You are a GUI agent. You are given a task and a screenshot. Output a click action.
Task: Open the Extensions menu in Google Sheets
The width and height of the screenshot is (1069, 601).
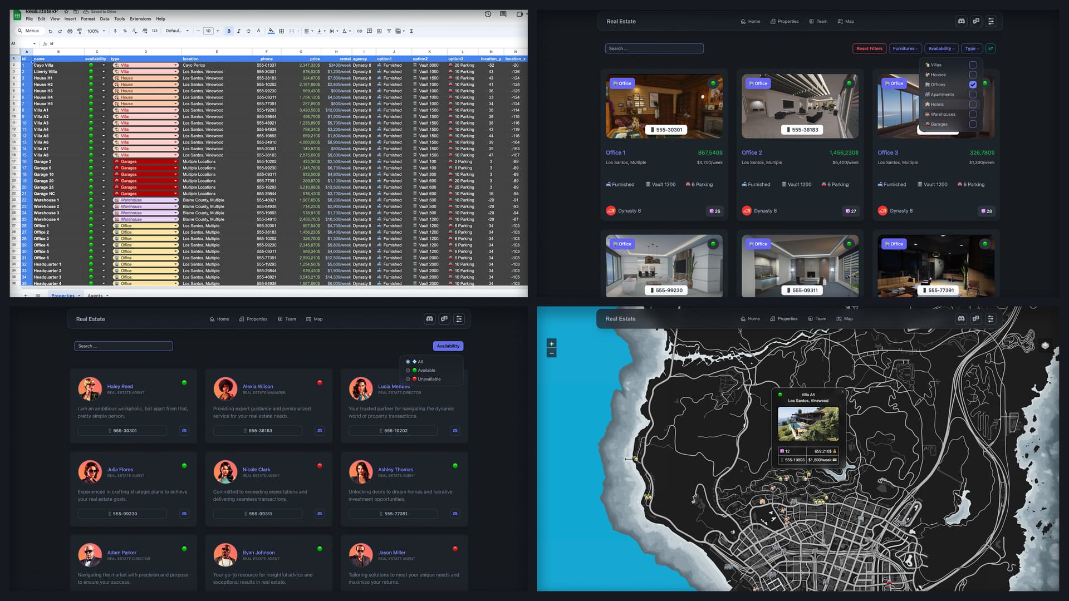140,18
